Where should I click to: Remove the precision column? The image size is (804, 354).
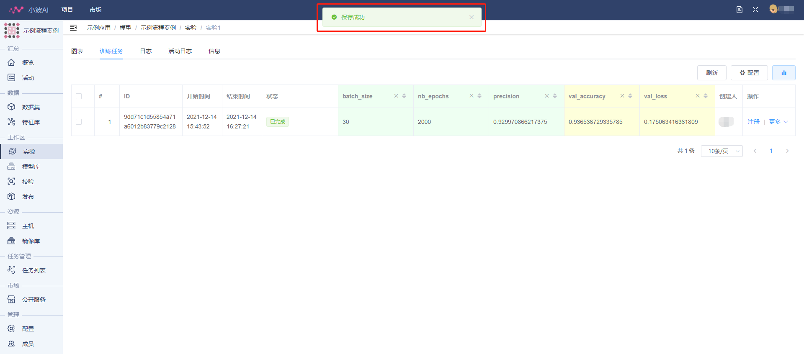(546, 96)
